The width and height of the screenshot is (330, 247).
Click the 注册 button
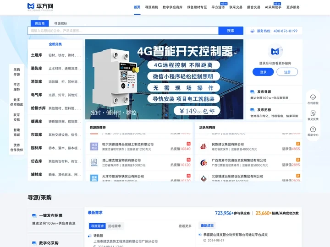pyautogui.click(x=287, y=72)
